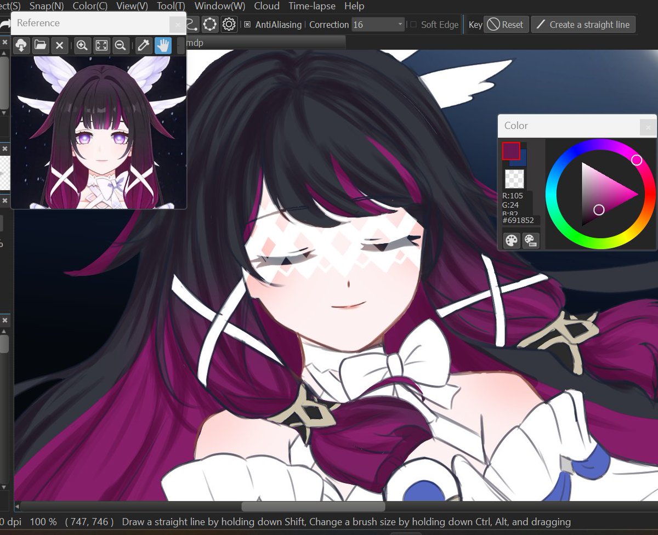Image resolution: width=658 pixels, height=535 pixels.
Task: Click the R:105 value in Color panel
Action: (513, 196)
